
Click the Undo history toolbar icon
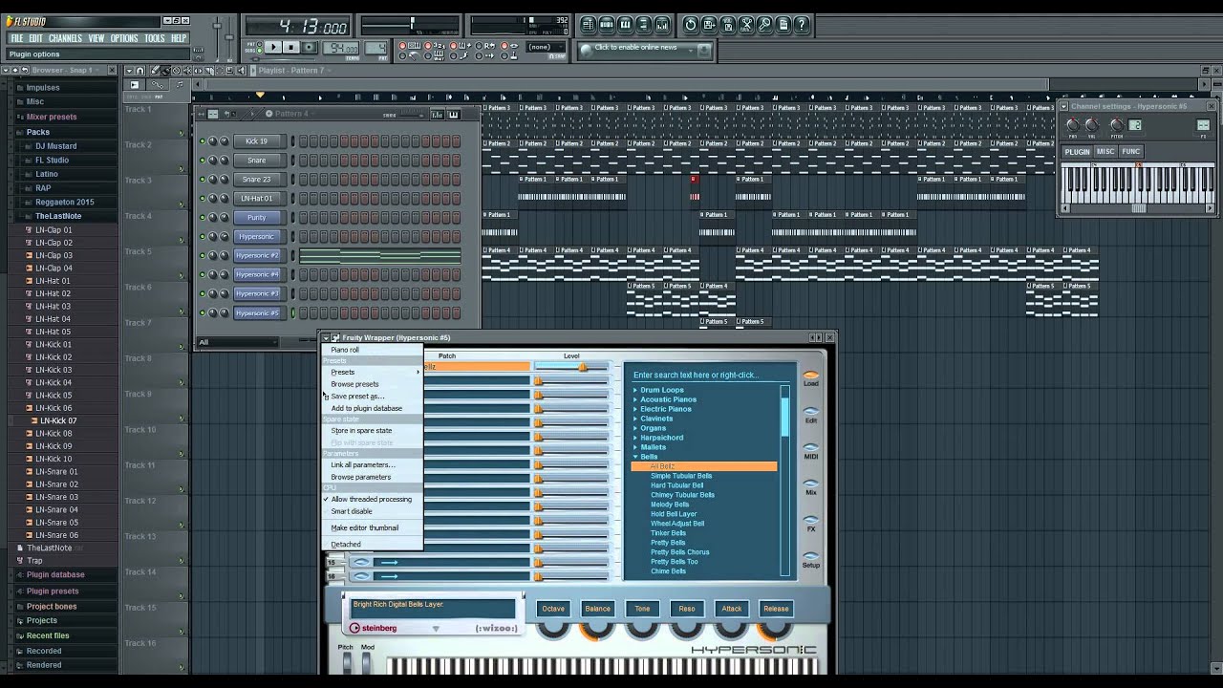click(691, 25)
